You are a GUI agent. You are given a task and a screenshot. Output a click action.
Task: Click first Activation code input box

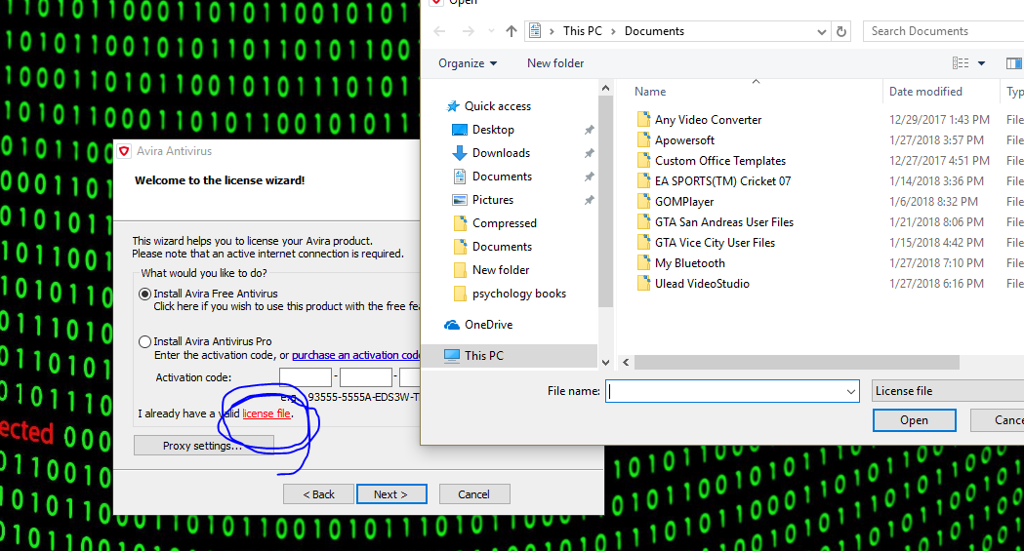306,376
